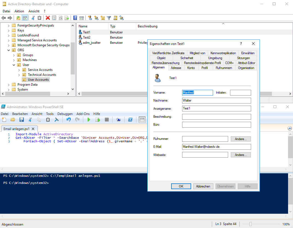Switch to the Konto tab
This screenshot has height=228, width=293.
coord(191,68)
